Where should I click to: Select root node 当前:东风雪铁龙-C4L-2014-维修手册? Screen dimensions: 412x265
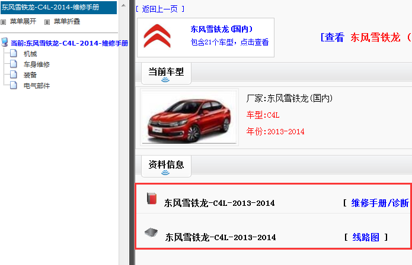69,43
